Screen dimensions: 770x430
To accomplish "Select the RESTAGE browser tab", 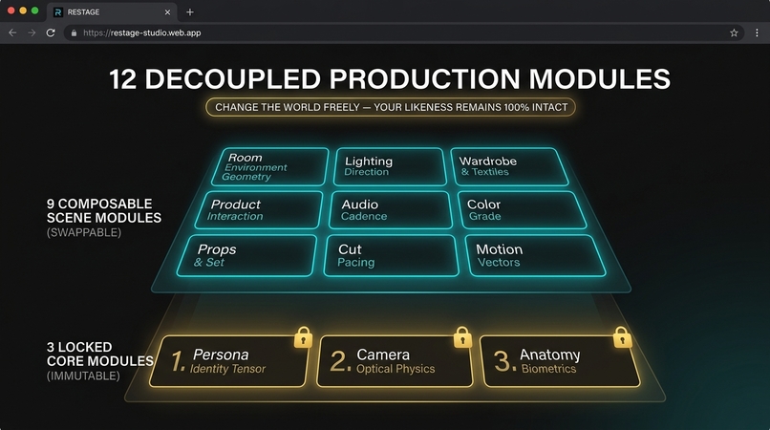I will [112, 12].
